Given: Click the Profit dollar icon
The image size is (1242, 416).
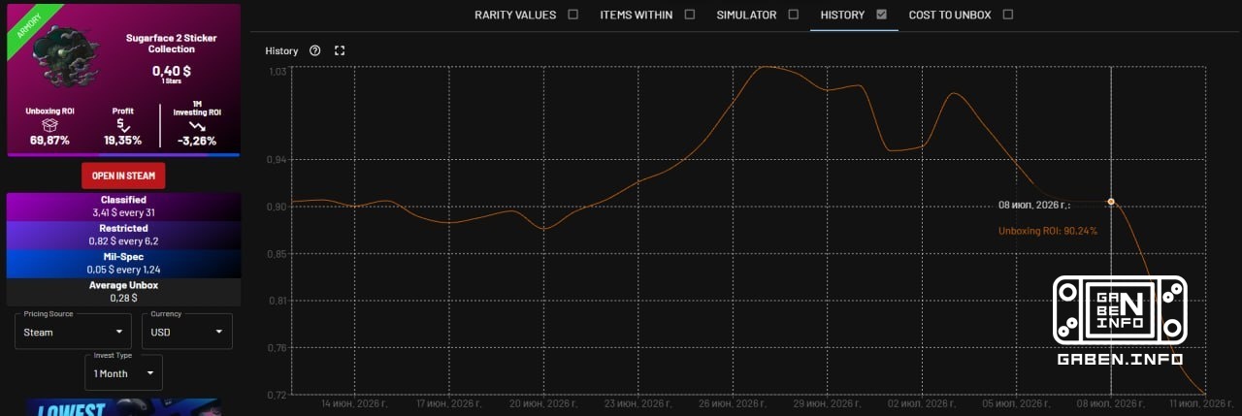Looking at the screenshot, I should [x=122, y=124].
